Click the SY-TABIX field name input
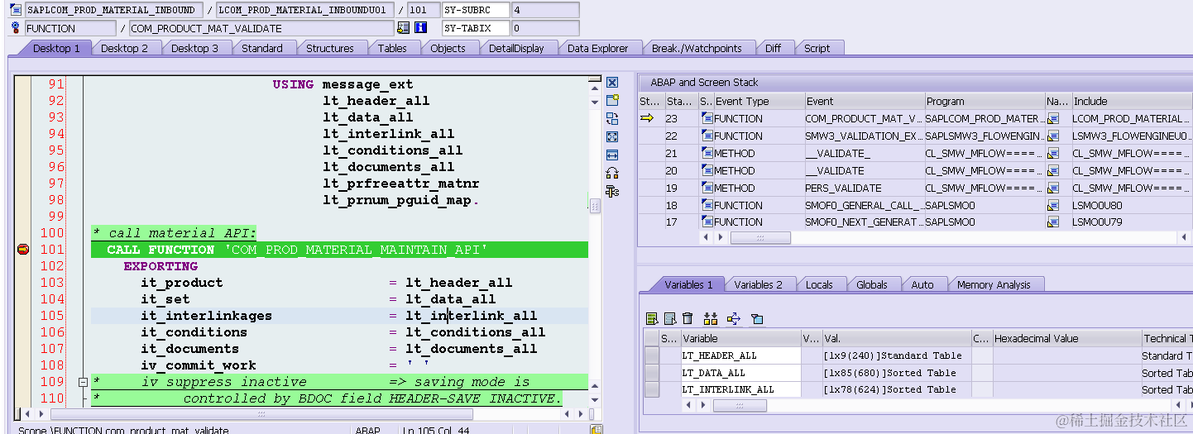1193x434 pixels. click(475, 28)
